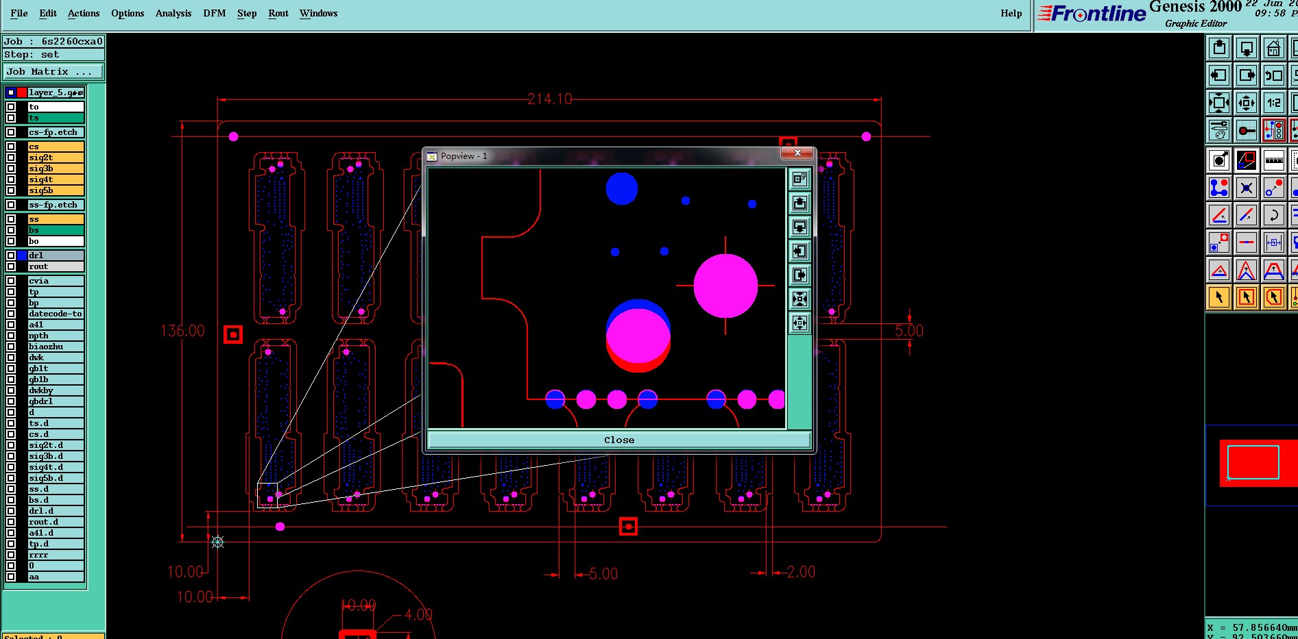This screenshot has width=1298, height=639.
Task: Toggle the sig2t layer checkbox
Action: [11, 158]
